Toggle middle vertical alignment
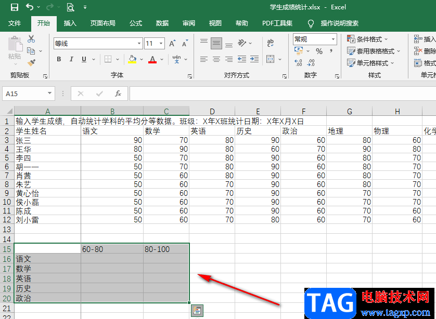The height and width of the screenshot is (319, 436). (x=216, y=43)
